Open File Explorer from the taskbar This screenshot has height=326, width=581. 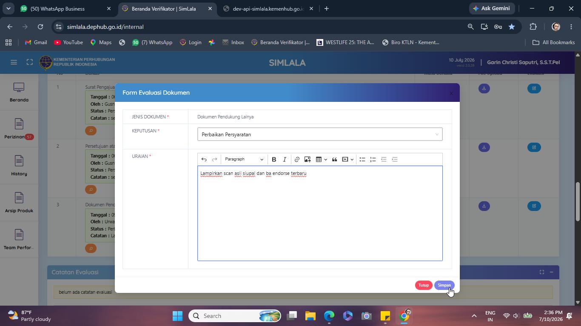[x=310, y=316]
